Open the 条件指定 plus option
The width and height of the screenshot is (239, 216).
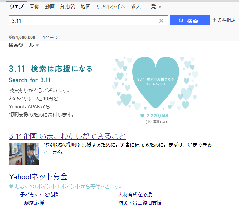click(224, 20)
